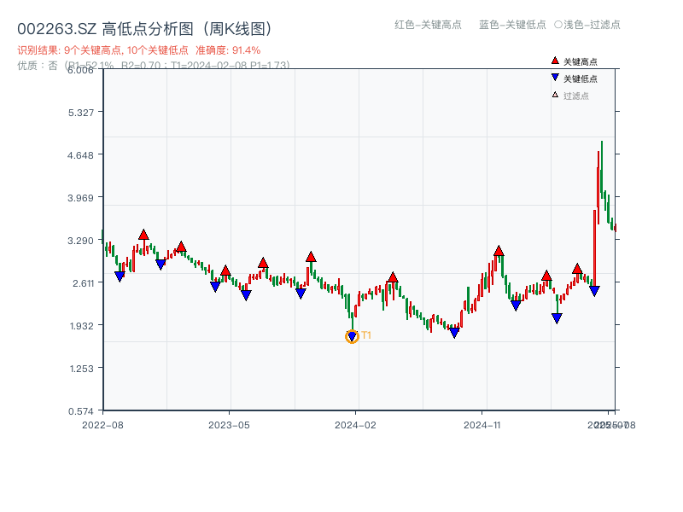Click the orange T1 label text

(x=366, y=335)
